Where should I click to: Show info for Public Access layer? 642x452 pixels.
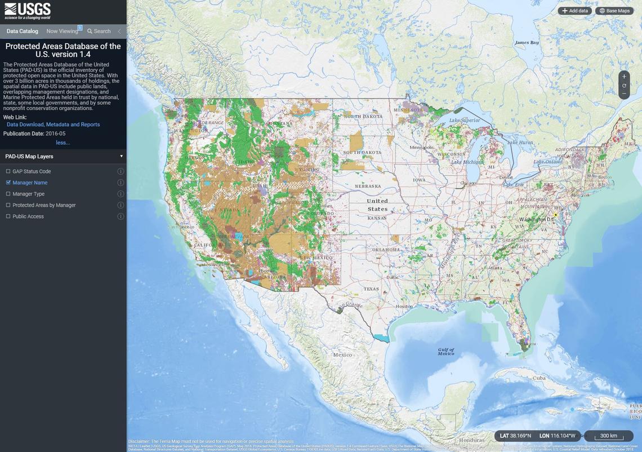(x=121, y=216)
